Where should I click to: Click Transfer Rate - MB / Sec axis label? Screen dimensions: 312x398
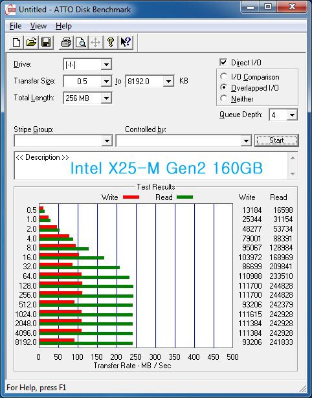click(x=132, y=366)
